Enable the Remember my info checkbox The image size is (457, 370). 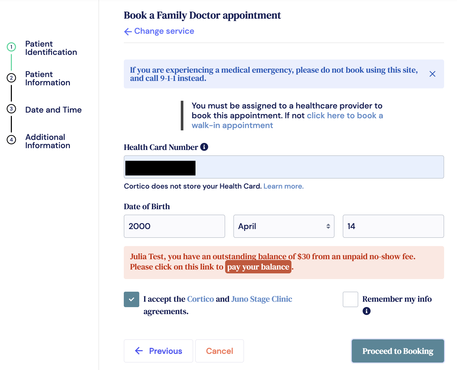point(350,299)
